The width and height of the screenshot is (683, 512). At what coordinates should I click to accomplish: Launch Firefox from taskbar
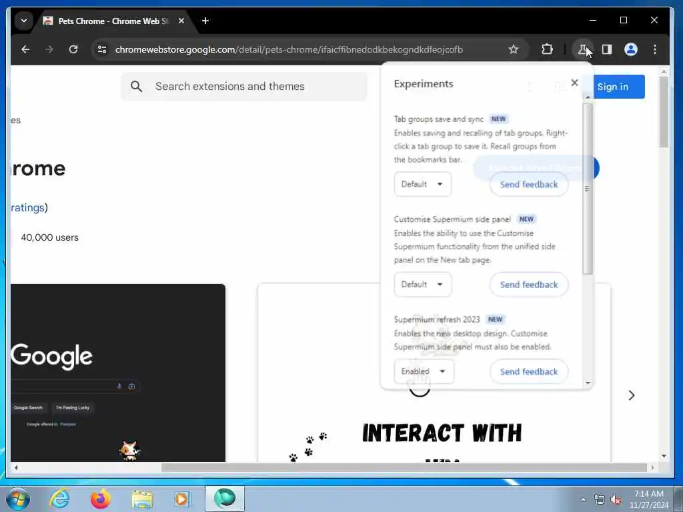[x=100, y=499]
